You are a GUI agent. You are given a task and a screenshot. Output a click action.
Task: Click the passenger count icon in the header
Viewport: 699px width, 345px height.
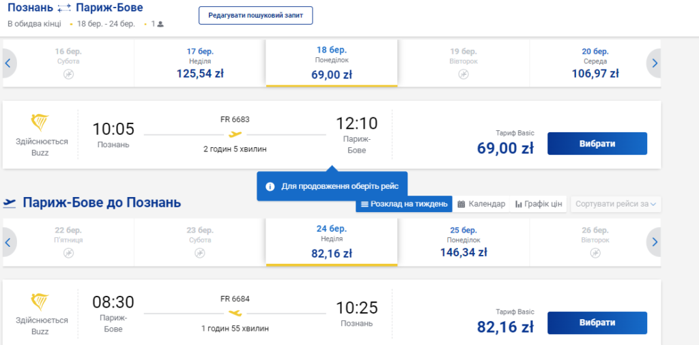click(x=160, y=25)
